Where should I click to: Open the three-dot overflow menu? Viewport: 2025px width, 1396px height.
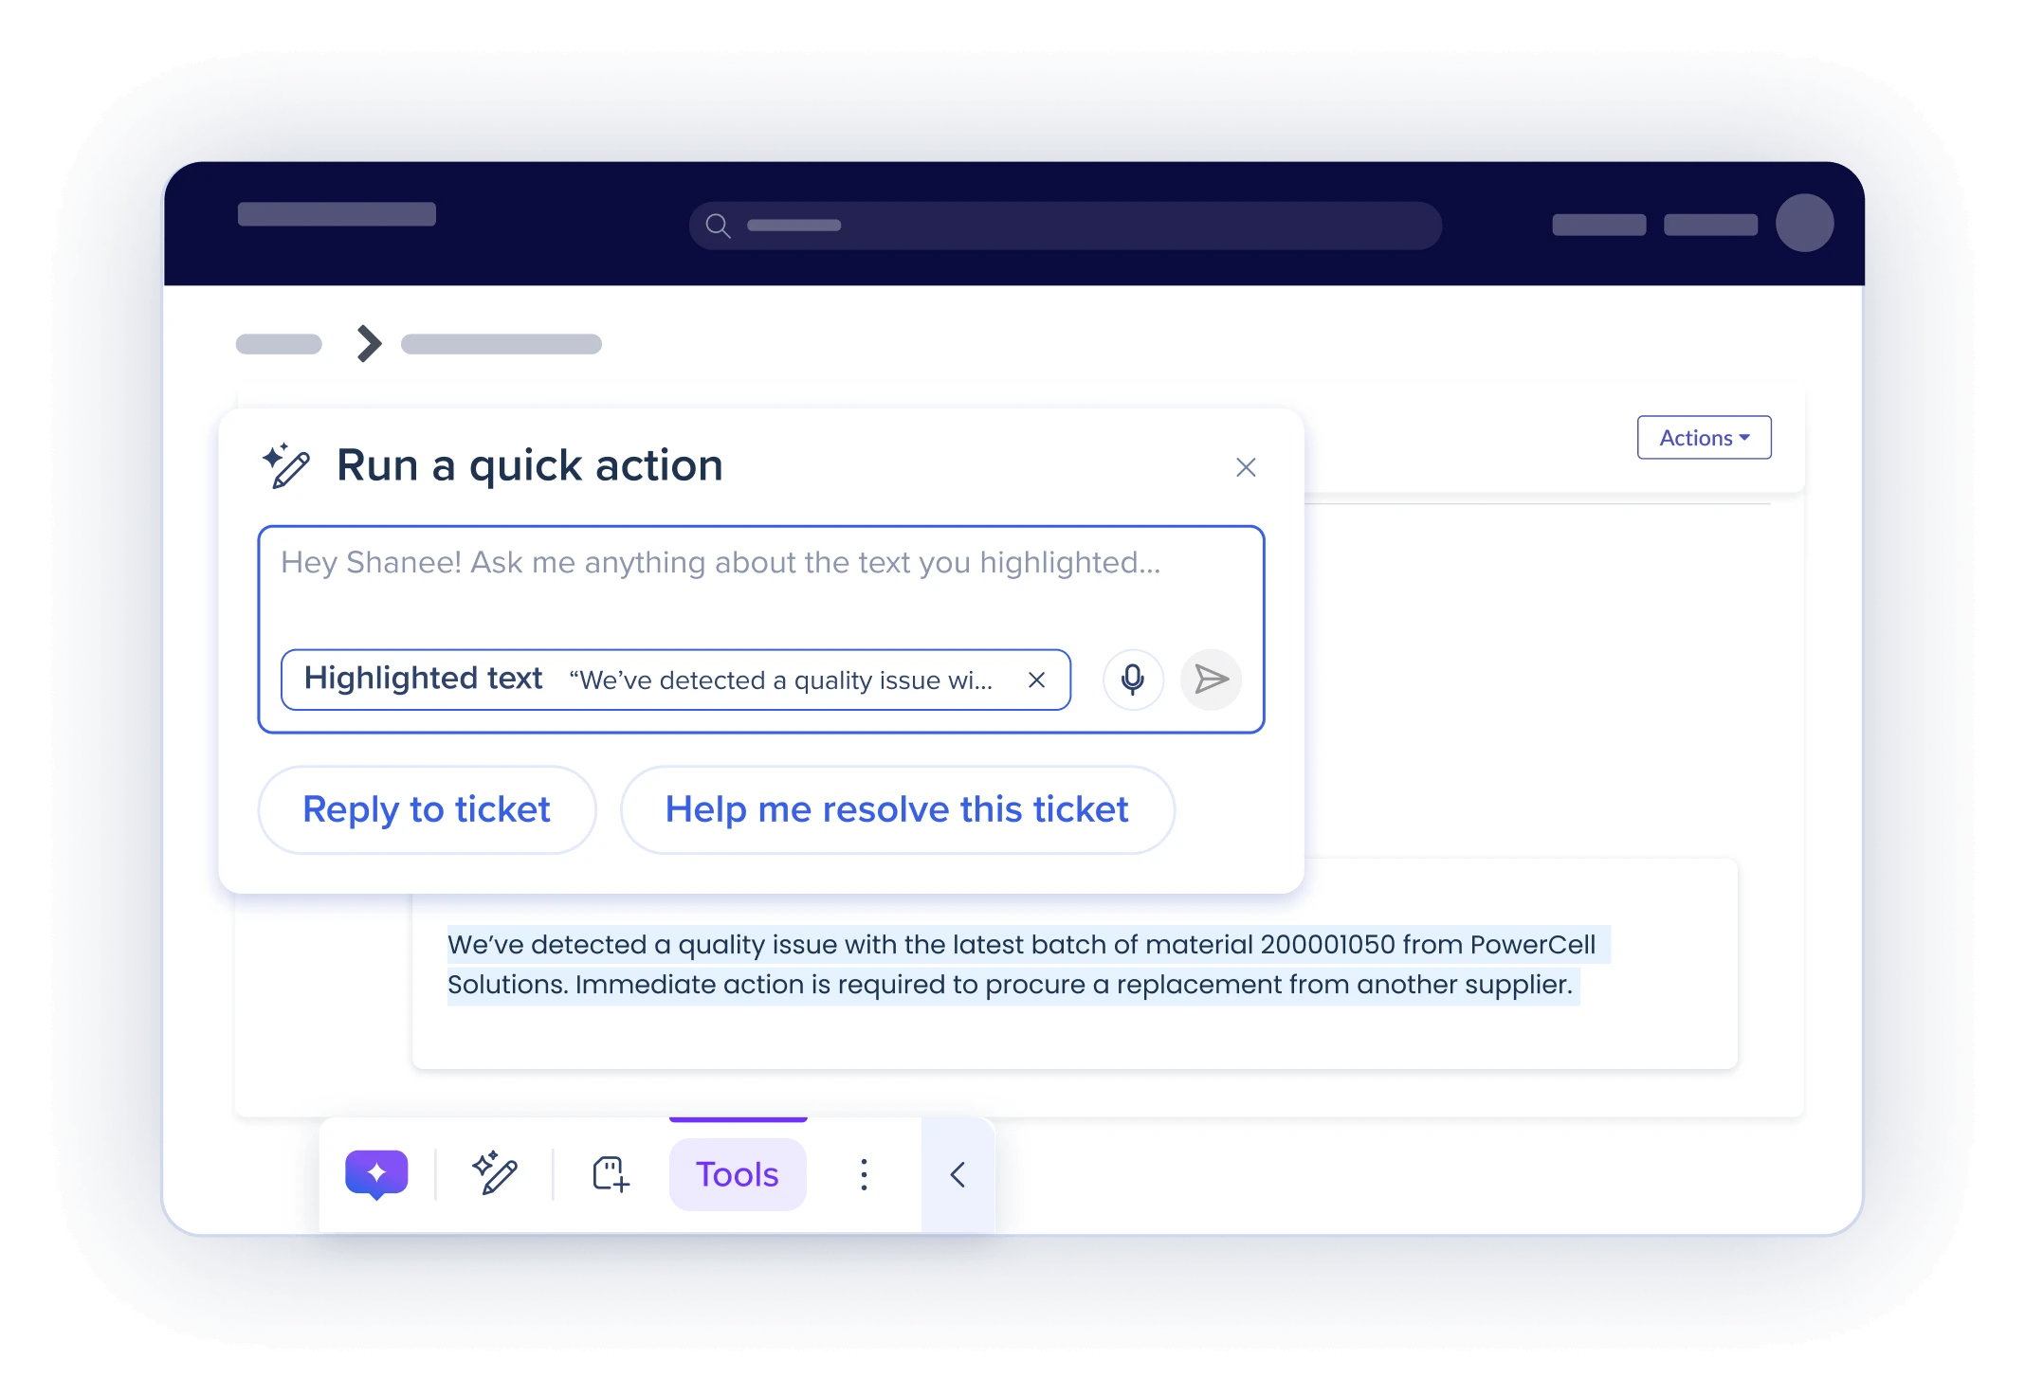(864, 1174)
